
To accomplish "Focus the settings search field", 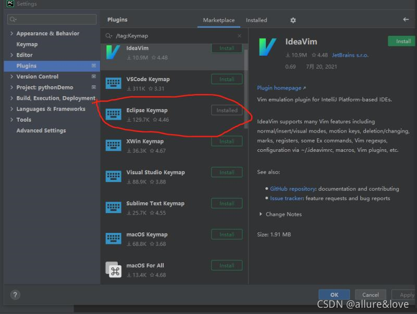I will point(52,19).
